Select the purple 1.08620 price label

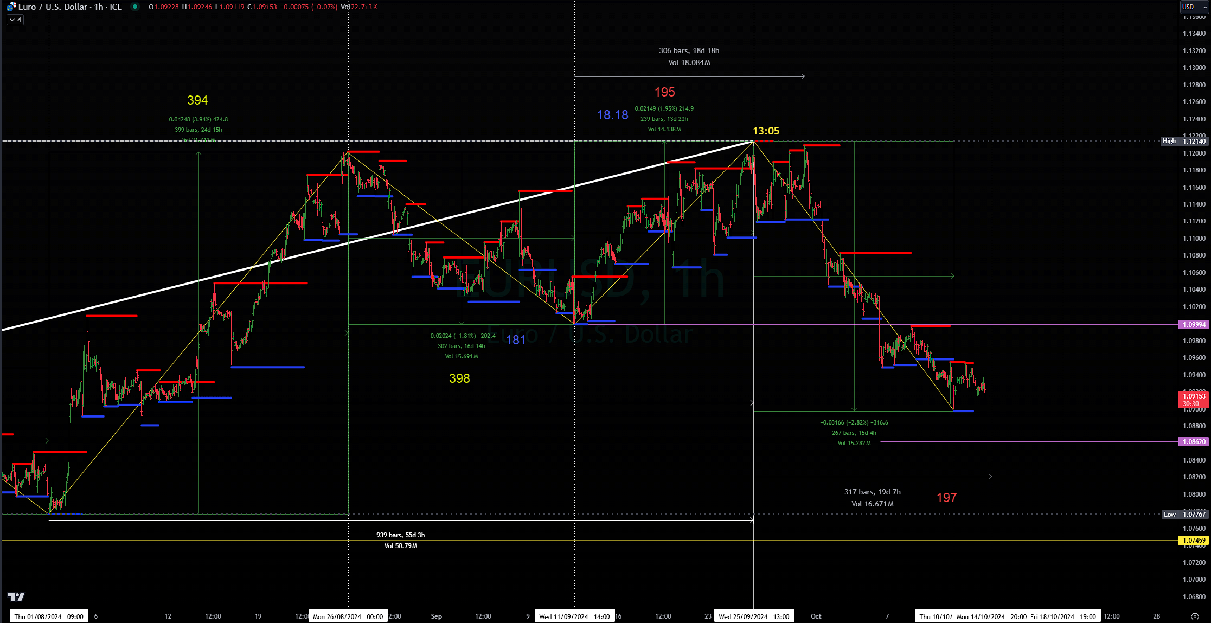[1194, 442]
